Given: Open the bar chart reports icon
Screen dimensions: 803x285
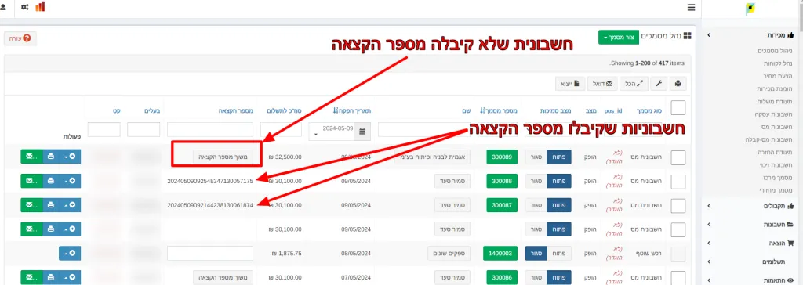Looking at the screenshot, I should click(x=40, y=6).
